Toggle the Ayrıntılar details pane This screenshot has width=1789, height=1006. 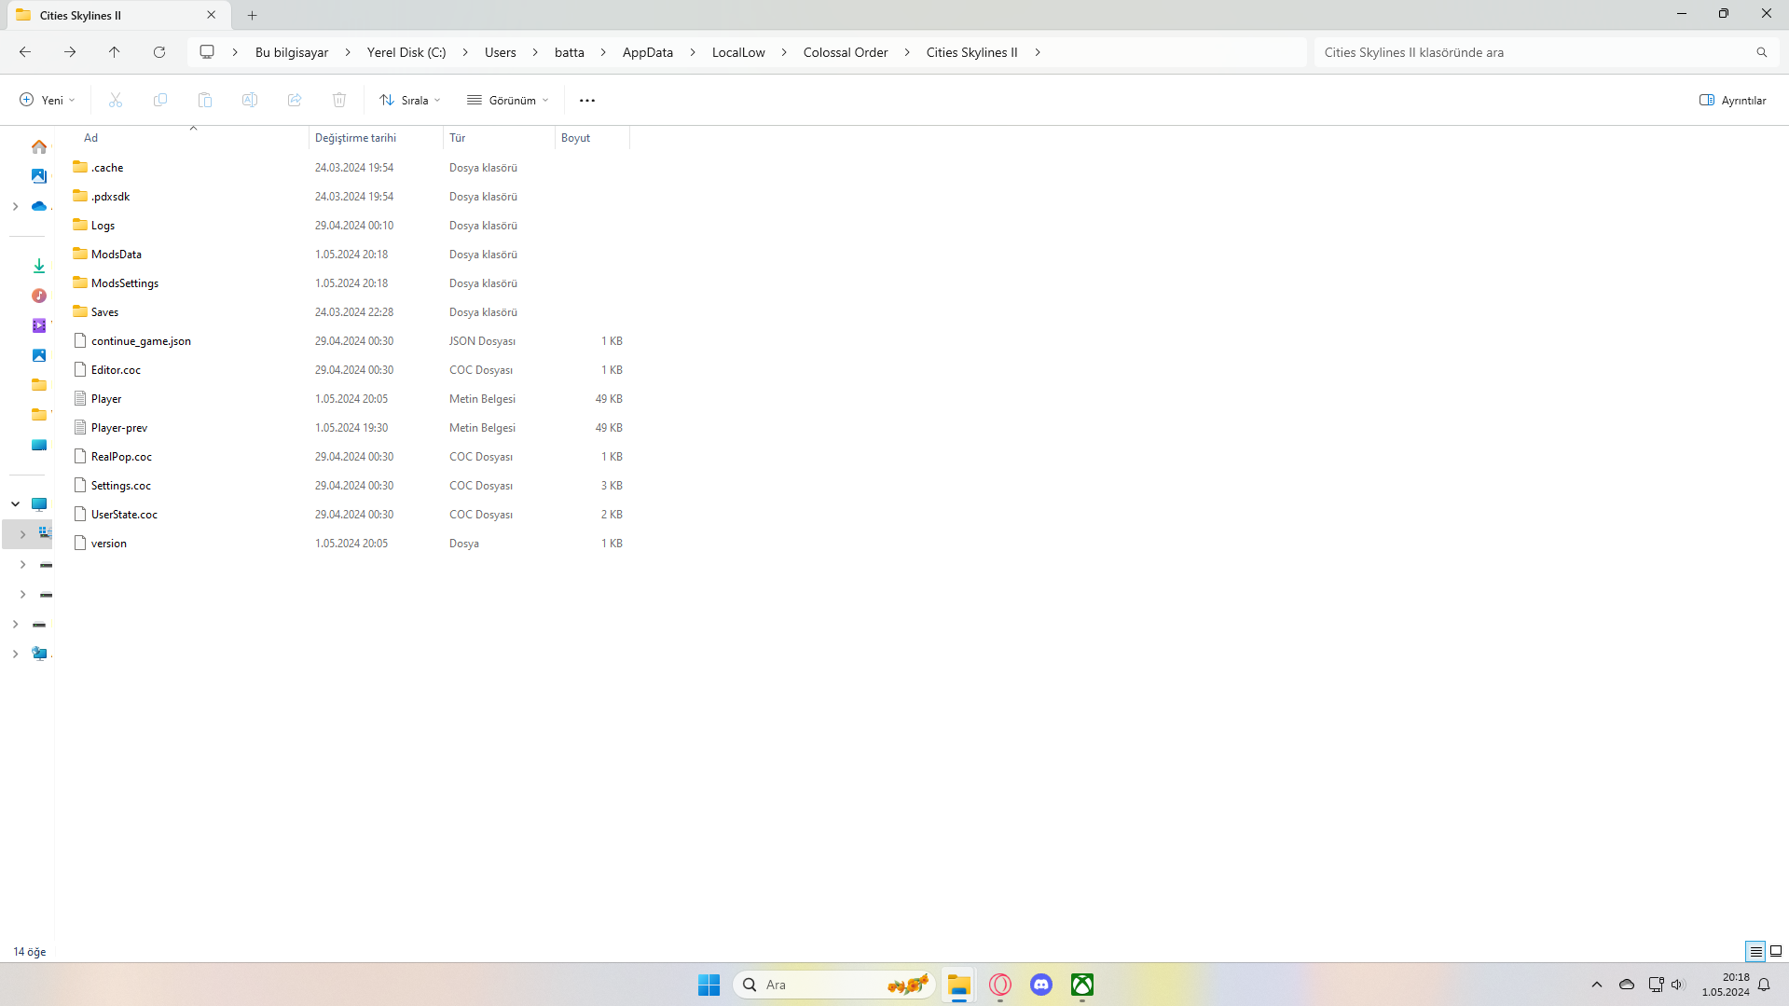click(x=1732, y=100)
